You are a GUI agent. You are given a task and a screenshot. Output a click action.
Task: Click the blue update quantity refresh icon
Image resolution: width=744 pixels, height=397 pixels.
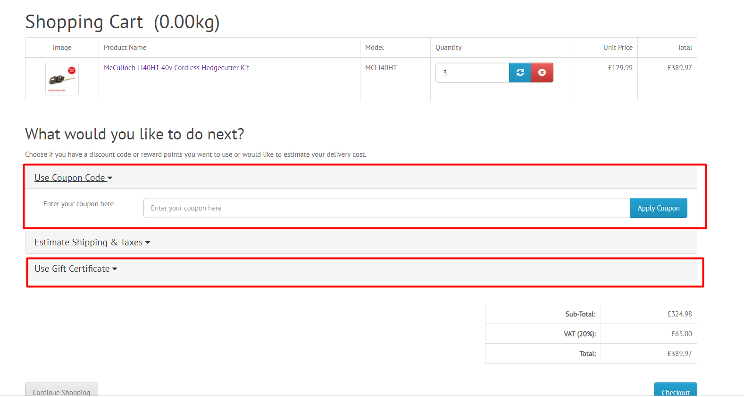pyautogui.click(x=520, y=73)
